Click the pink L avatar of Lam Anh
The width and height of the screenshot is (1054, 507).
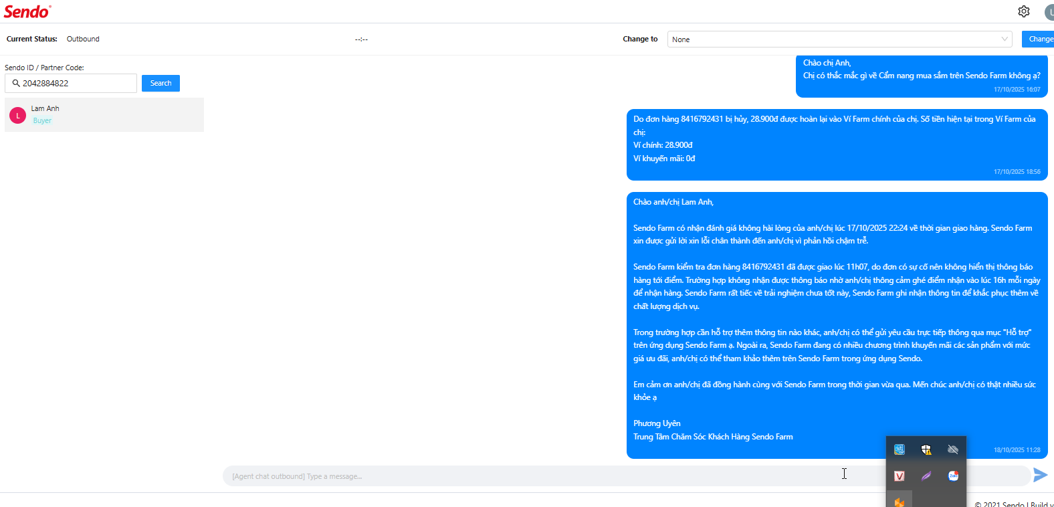[x=18, y=116]
